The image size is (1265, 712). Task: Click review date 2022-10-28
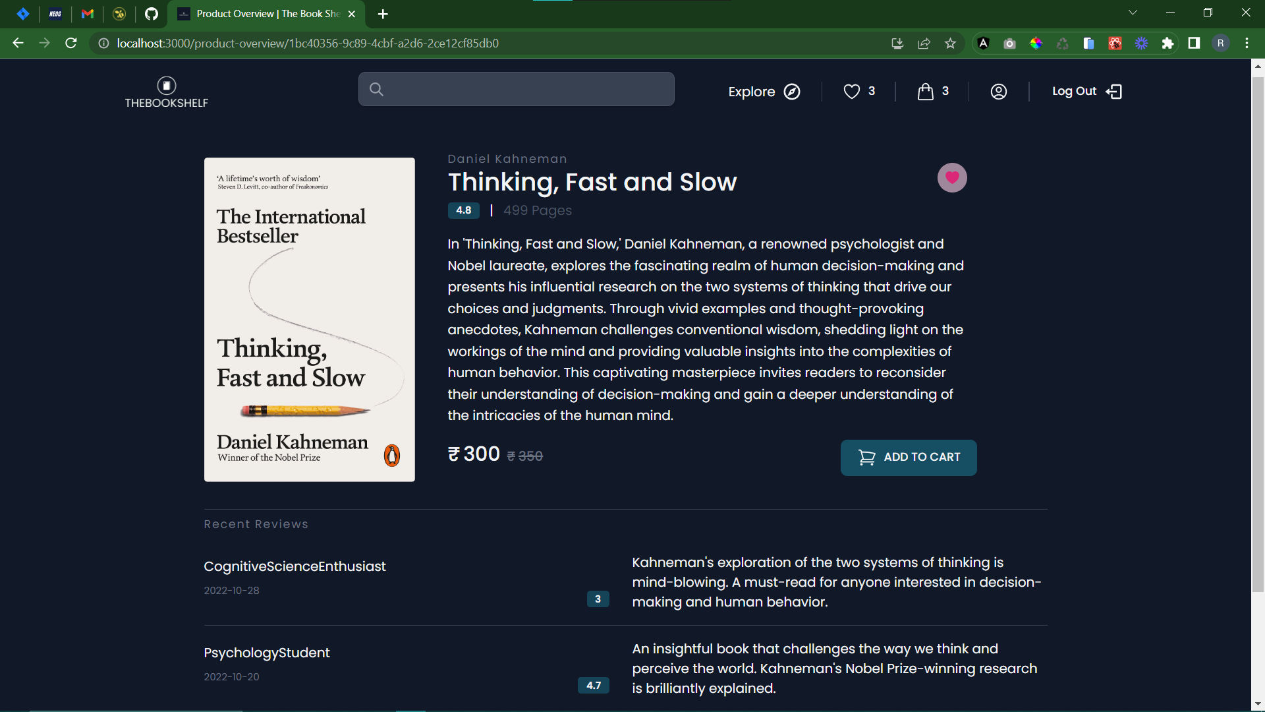232,591
